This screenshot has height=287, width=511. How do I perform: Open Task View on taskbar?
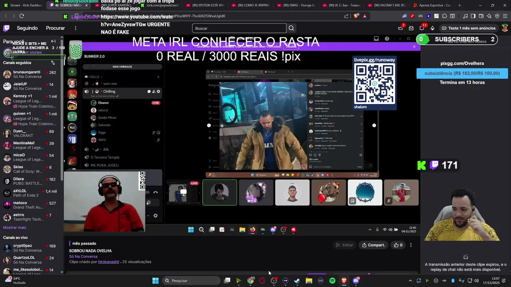227,281
